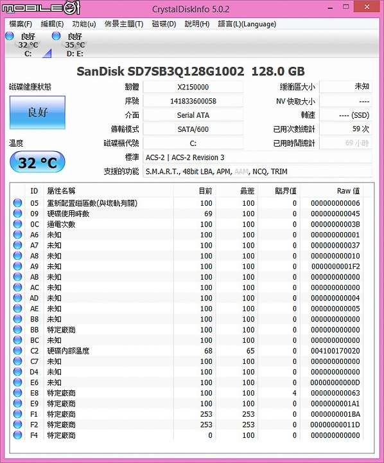This screenshot has width=384, height=463.
Task: Click the blue 良好 health status button
Action: [37, 112]
